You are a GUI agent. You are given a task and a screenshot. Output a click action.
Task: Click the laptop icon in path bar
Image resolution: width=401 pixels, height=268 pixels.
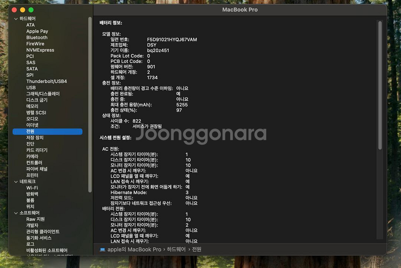point(102,249)
